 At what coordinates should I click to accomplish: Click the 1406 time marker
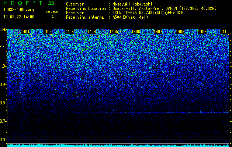[x=136, y=32]
